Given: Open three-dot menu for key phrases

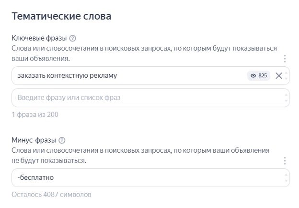Looking at the screenshot, I should [285, 59].
